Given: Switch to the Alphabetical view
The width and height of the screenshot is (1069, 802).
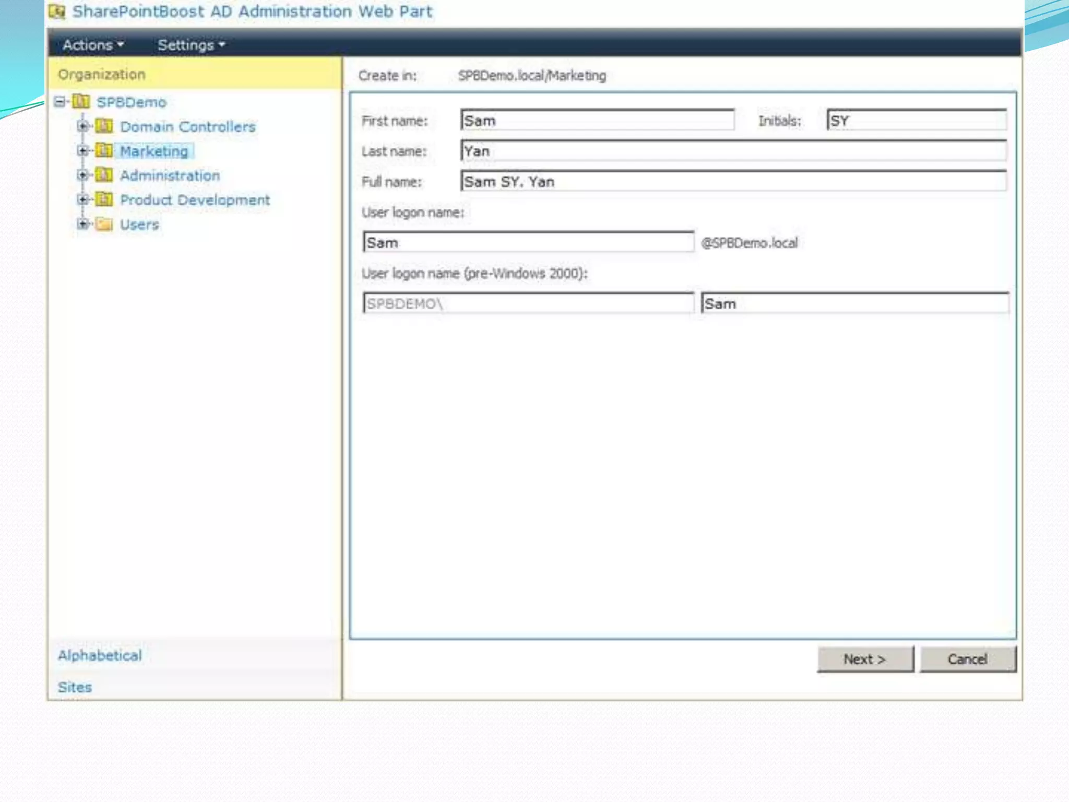Looking at the screenshot, I should (x=100, y=655).
